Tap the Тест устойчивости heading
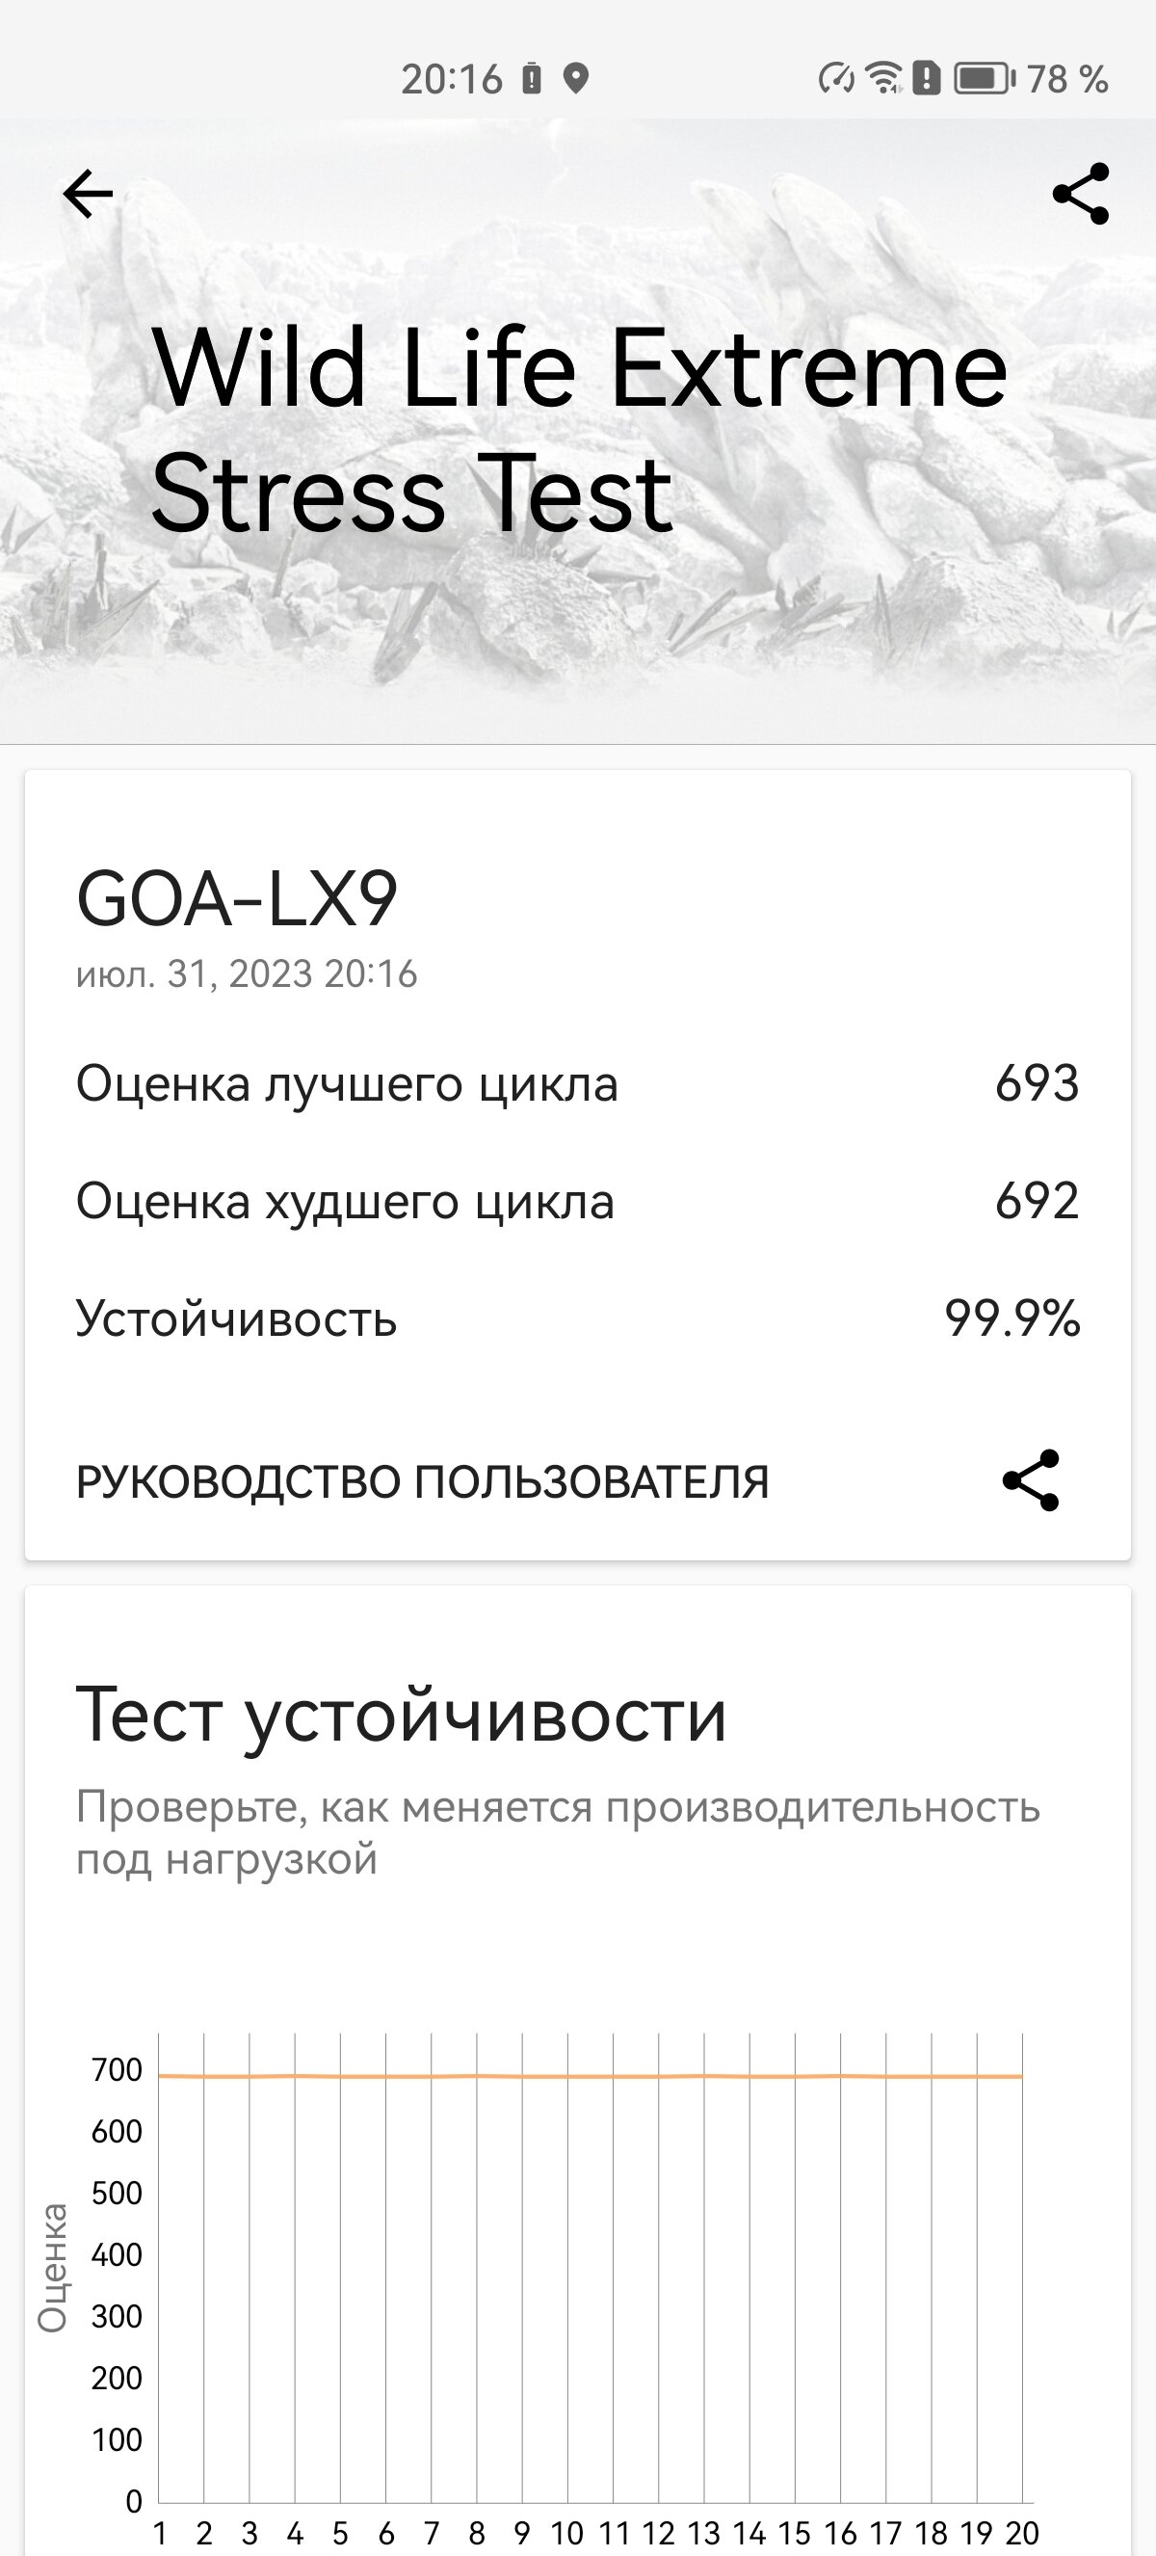This screenshot has width=1156, height=2556. (x=402, y=1715)
